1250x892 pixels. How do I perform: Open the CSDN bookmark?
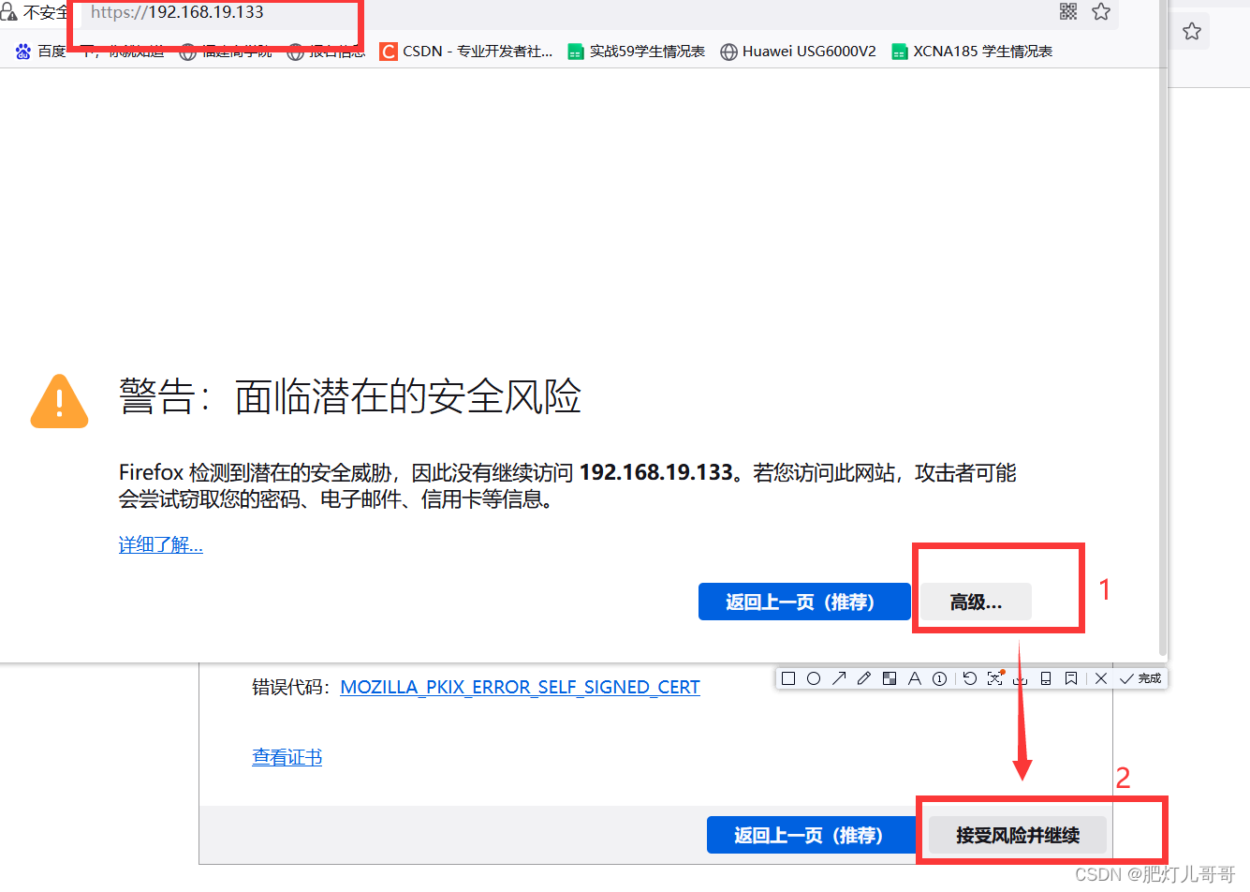[466, 52]
